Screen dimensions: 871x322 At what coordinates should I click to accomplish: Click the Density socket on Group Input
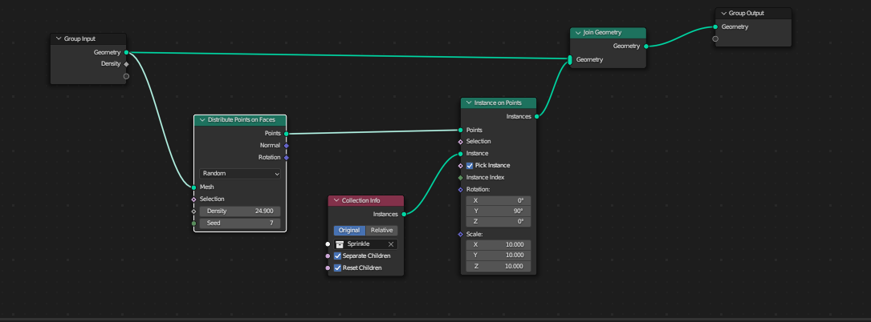click(x=126, y=64)
